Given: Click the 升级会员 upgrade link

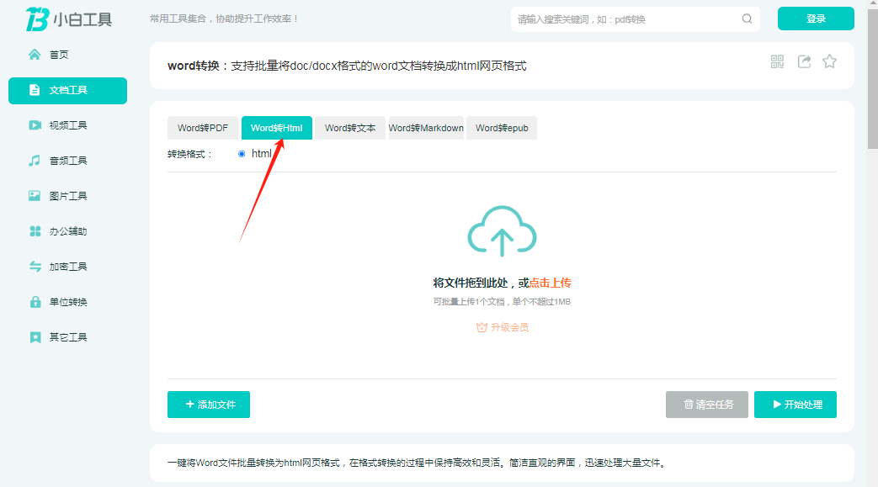Looking at the screenshot, I should tap(503, 327).
